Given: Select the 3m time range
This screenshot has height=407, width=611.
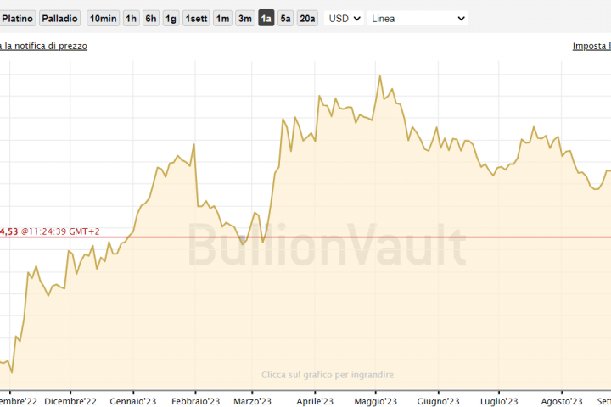Looking at the screenshot, I should pos(244,18).
